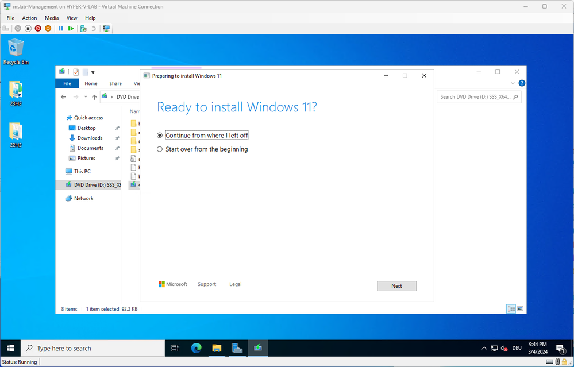This screenshot has height=367, width=574.
Task: Click the Turn Off VM stop icon
Action: click(x=28, y=28)
